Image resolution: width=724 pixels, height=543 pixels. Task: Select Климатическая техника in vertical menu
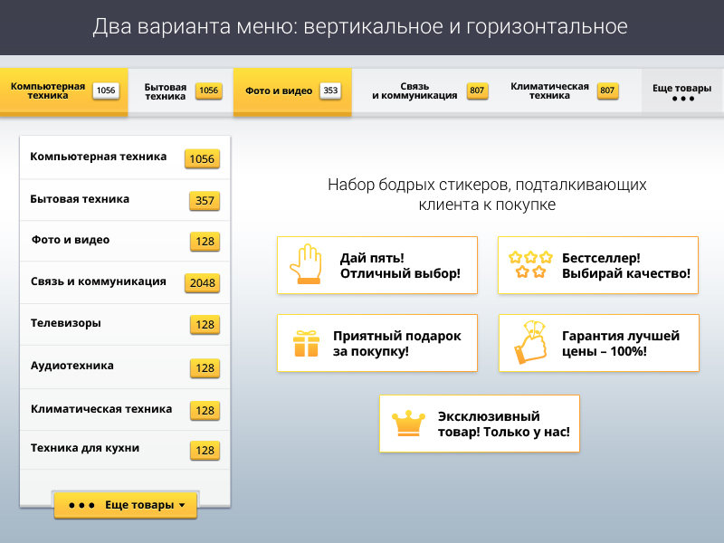coord(125,410)
